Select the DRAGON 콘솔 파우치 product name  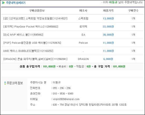pos(35,59)
